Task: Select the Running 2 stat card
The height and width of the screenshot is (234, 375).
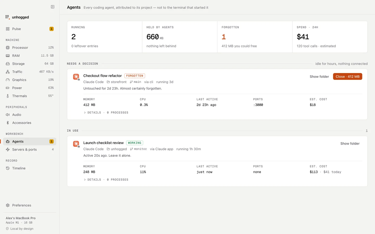Action: pos(105,37)
